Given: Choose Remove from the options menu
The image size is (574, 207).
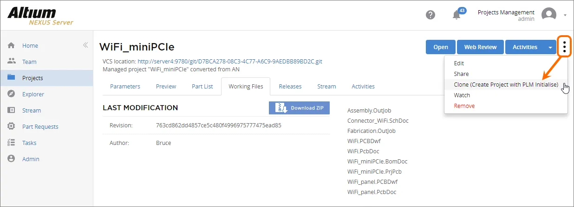Looking at the screenshot, I should point(464,106).
